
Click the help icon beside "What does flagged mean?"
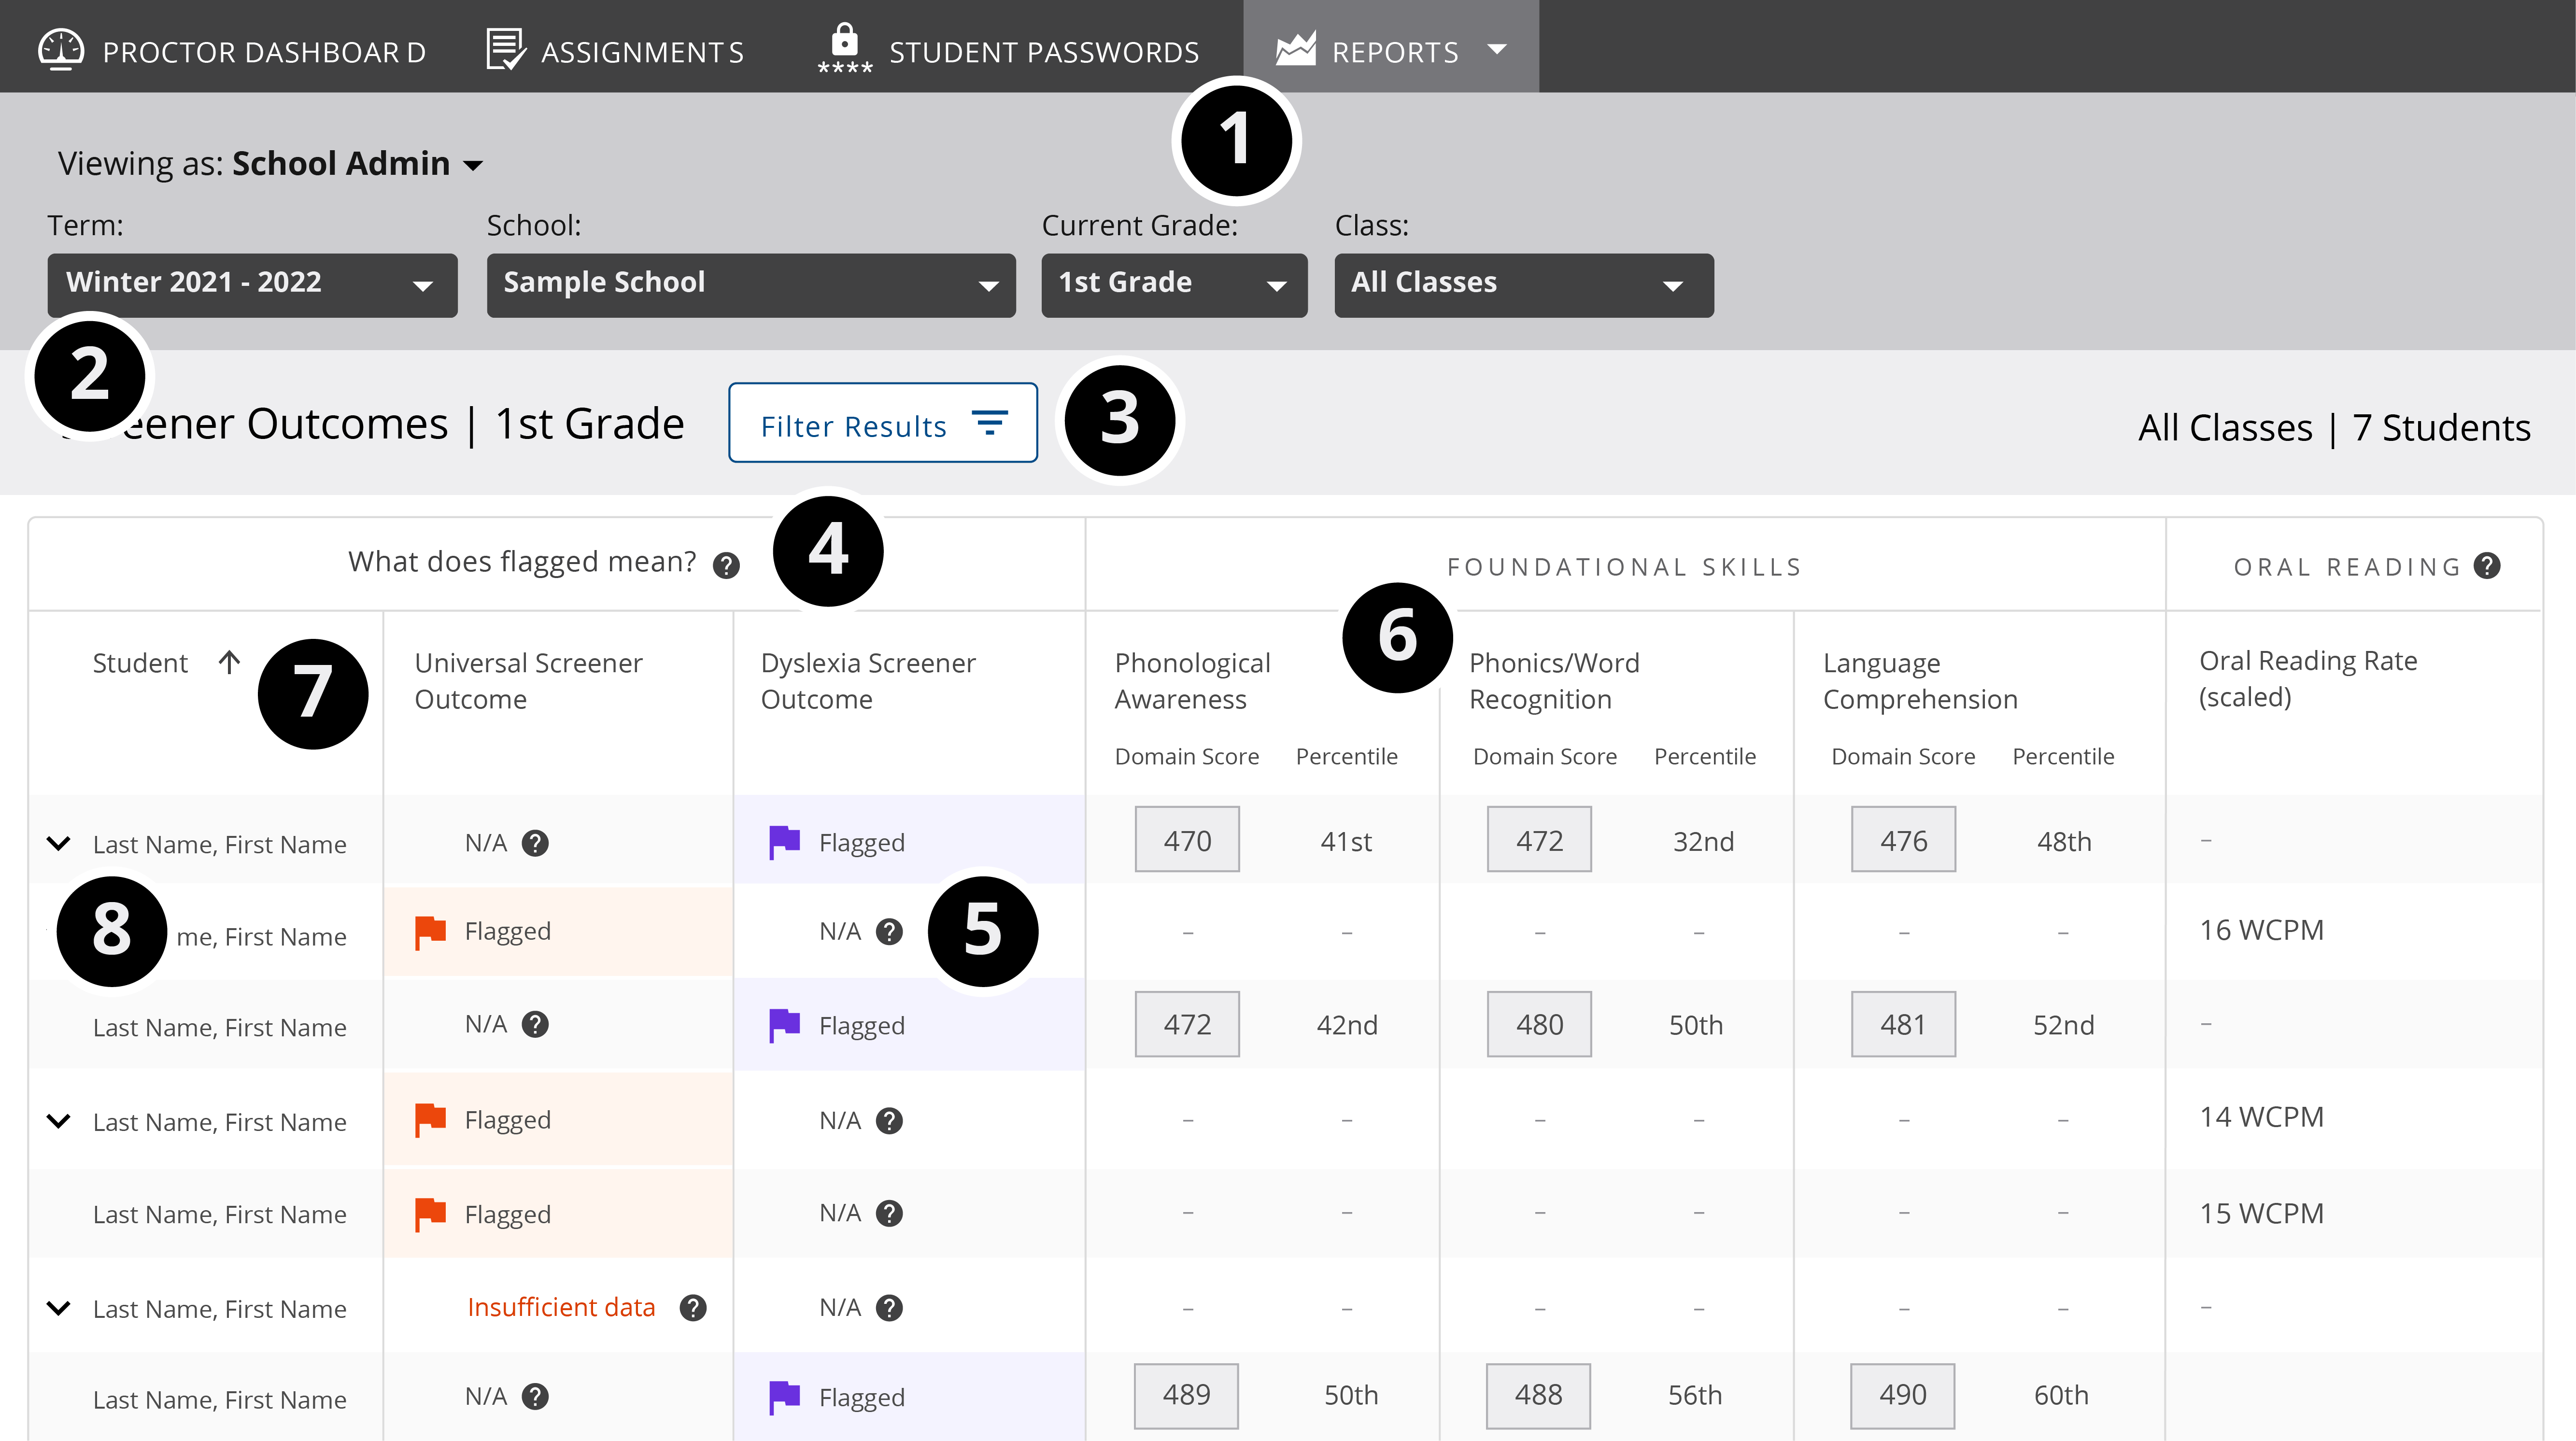click(727, 565)
